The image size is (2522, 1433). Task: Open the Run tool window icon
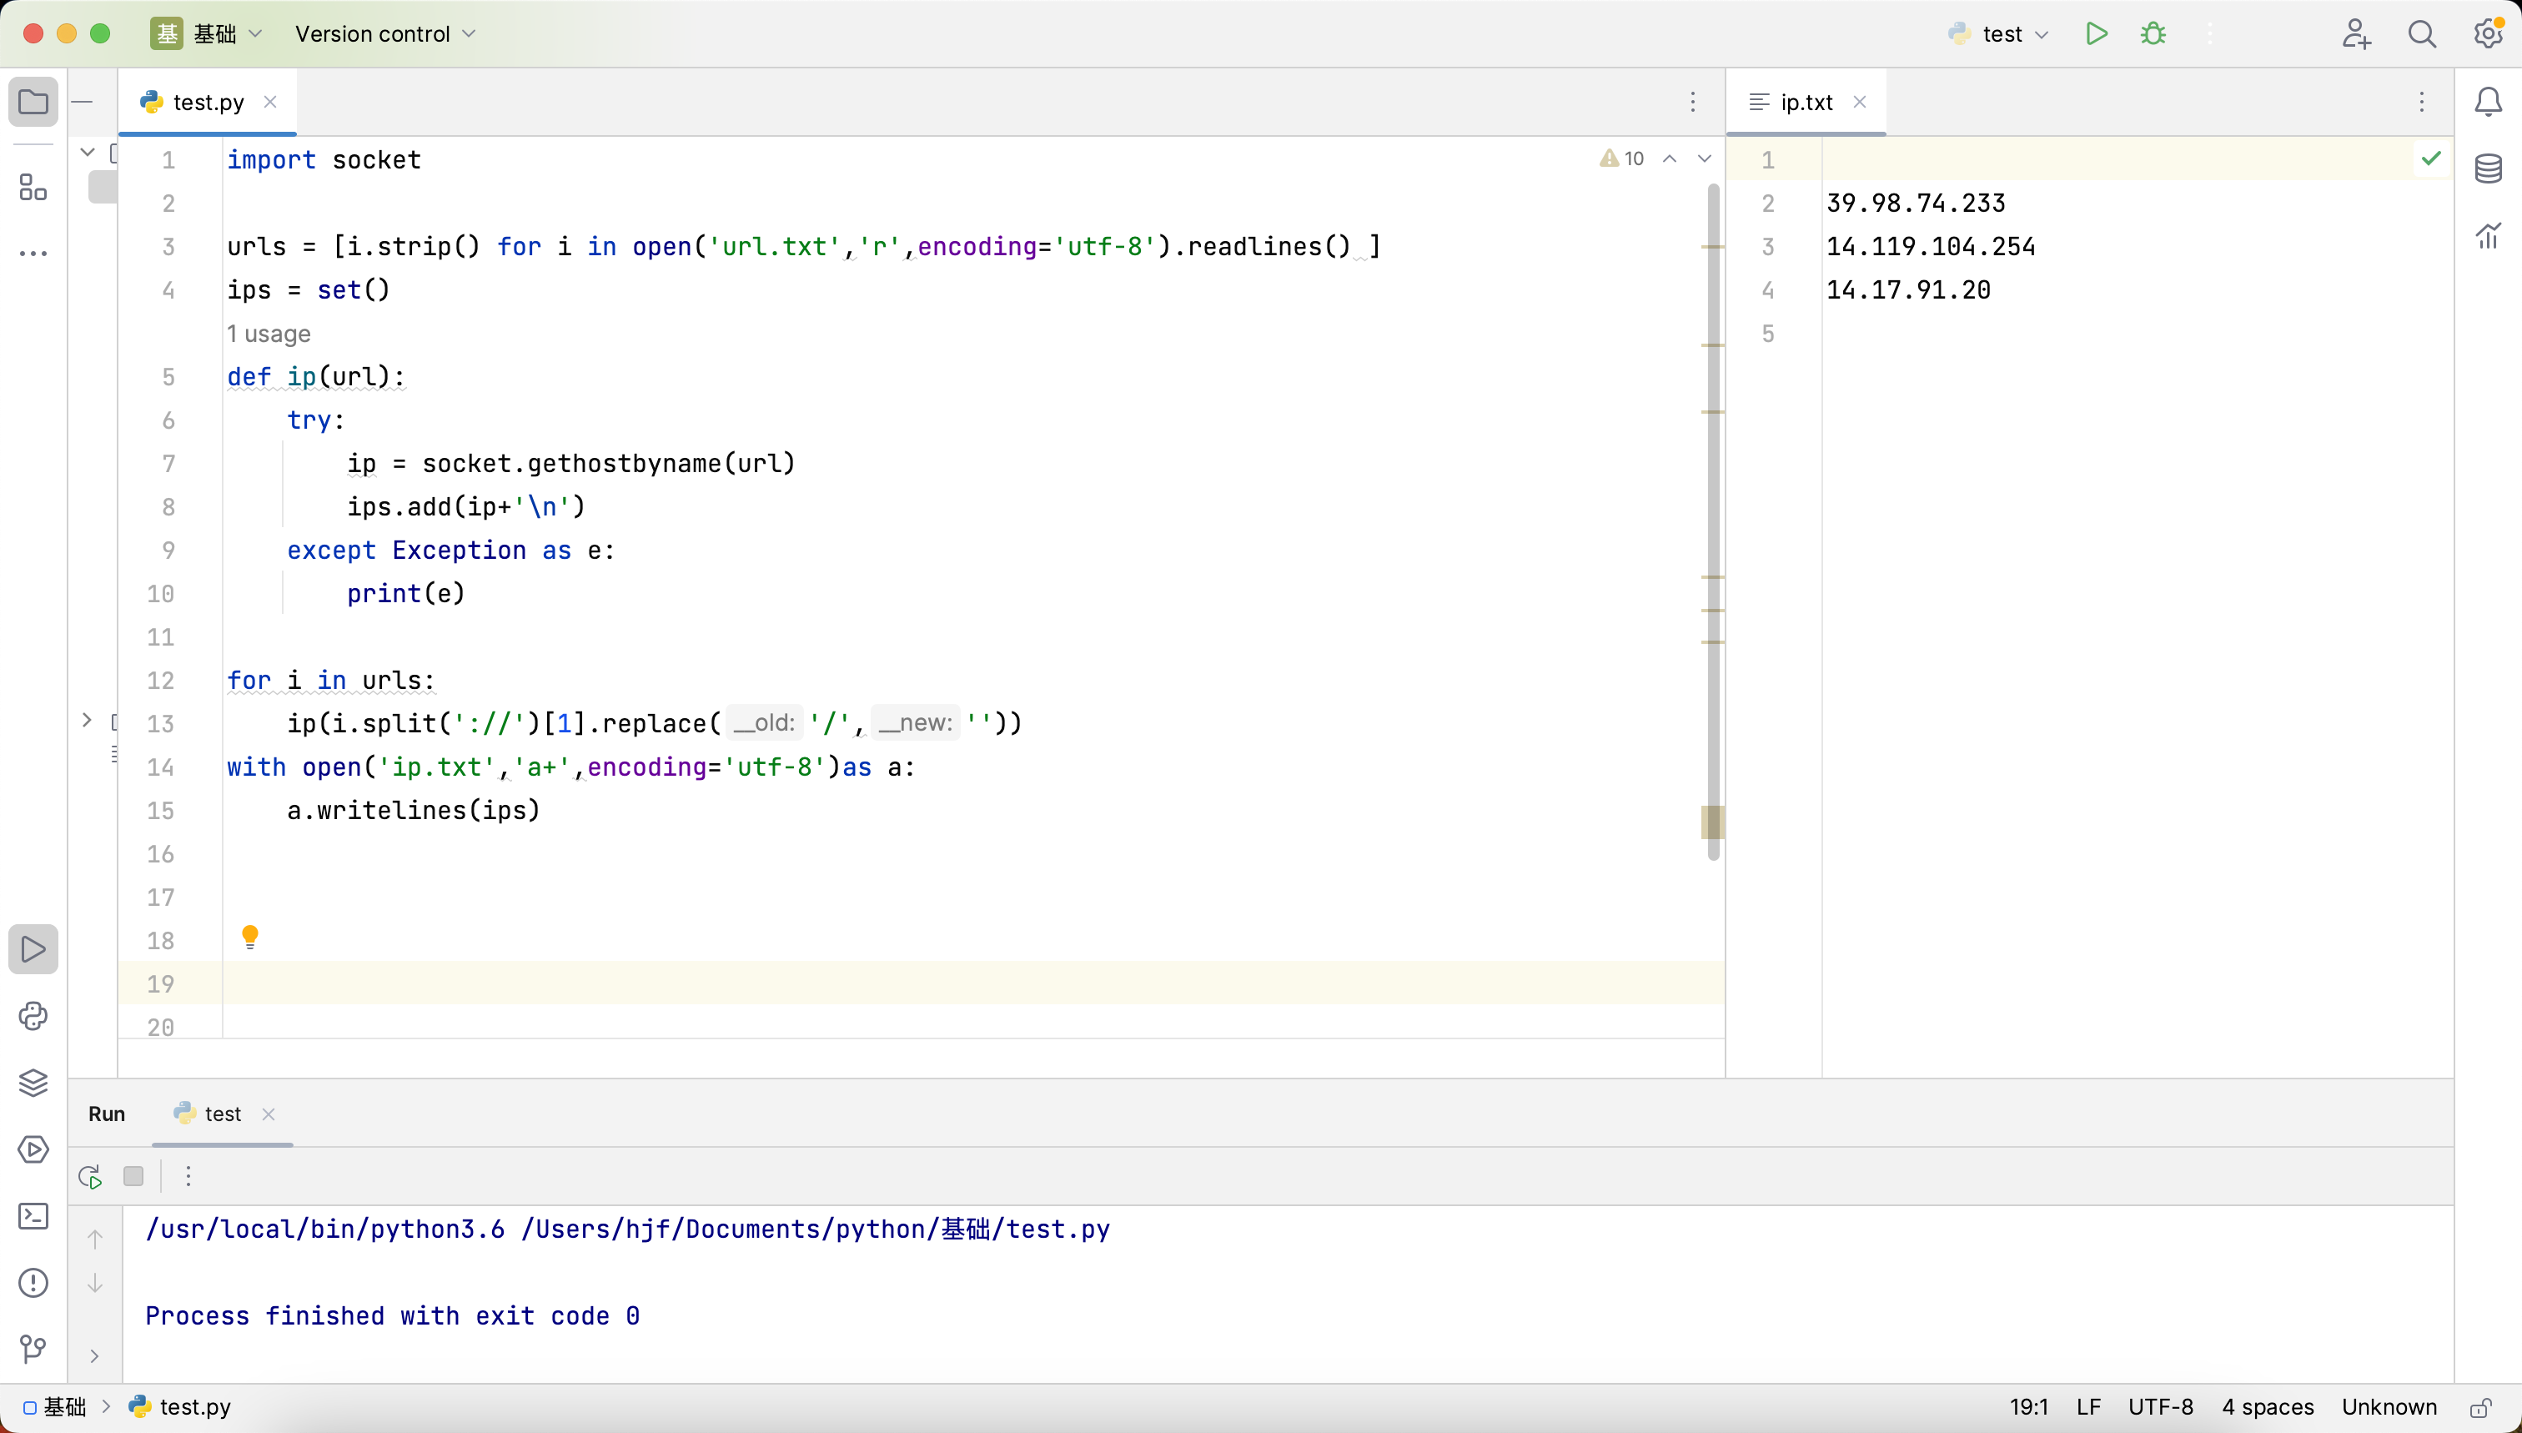pos(33,948)
